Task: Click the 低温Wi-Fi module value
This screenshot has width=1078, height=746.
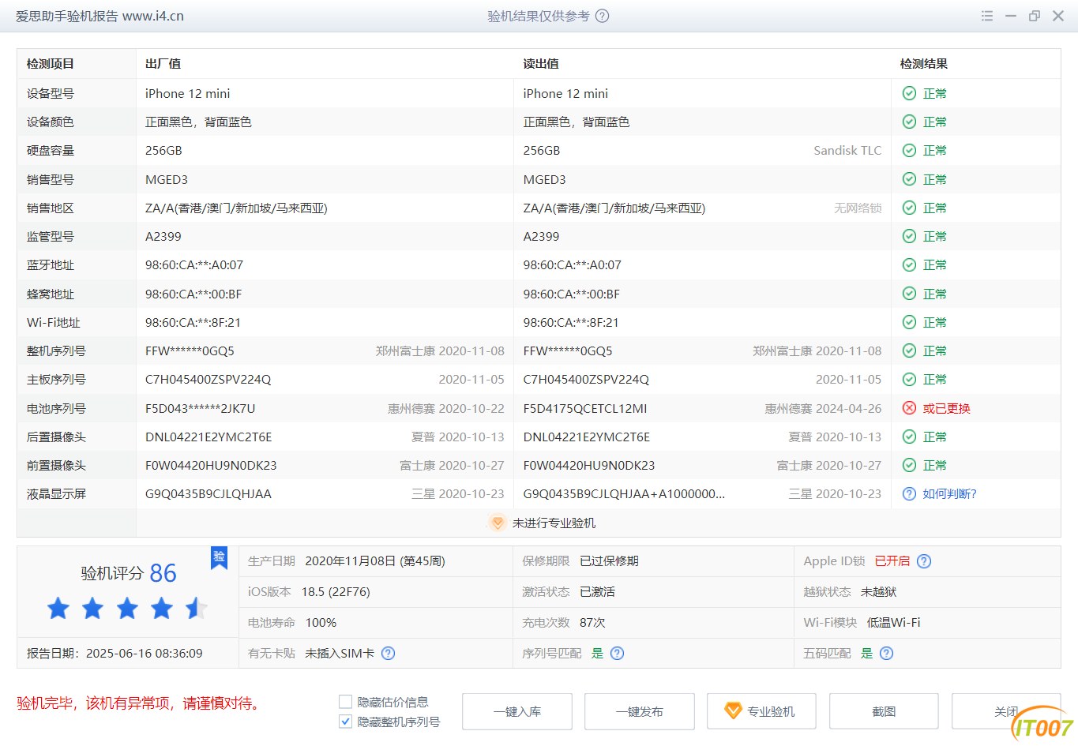Action: coord(893,622)
